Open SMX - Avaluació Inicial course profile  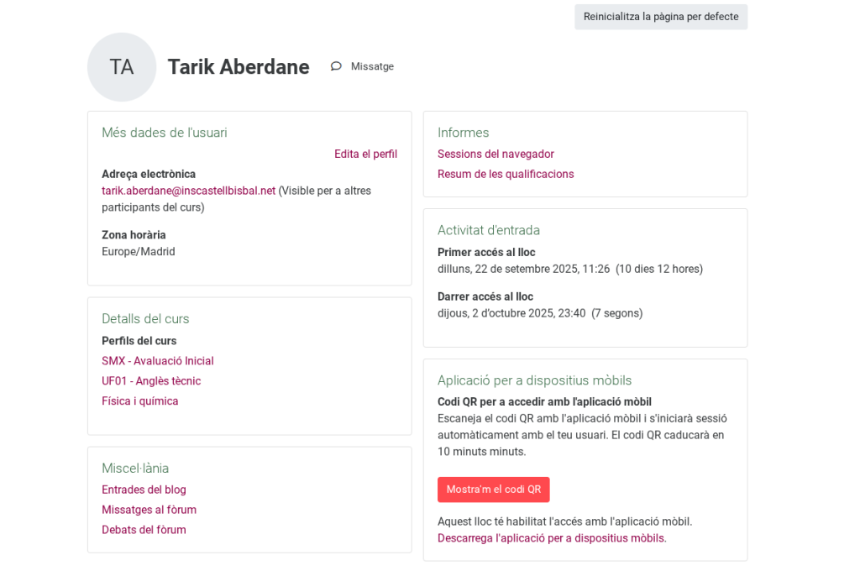(x=158, y=361)
